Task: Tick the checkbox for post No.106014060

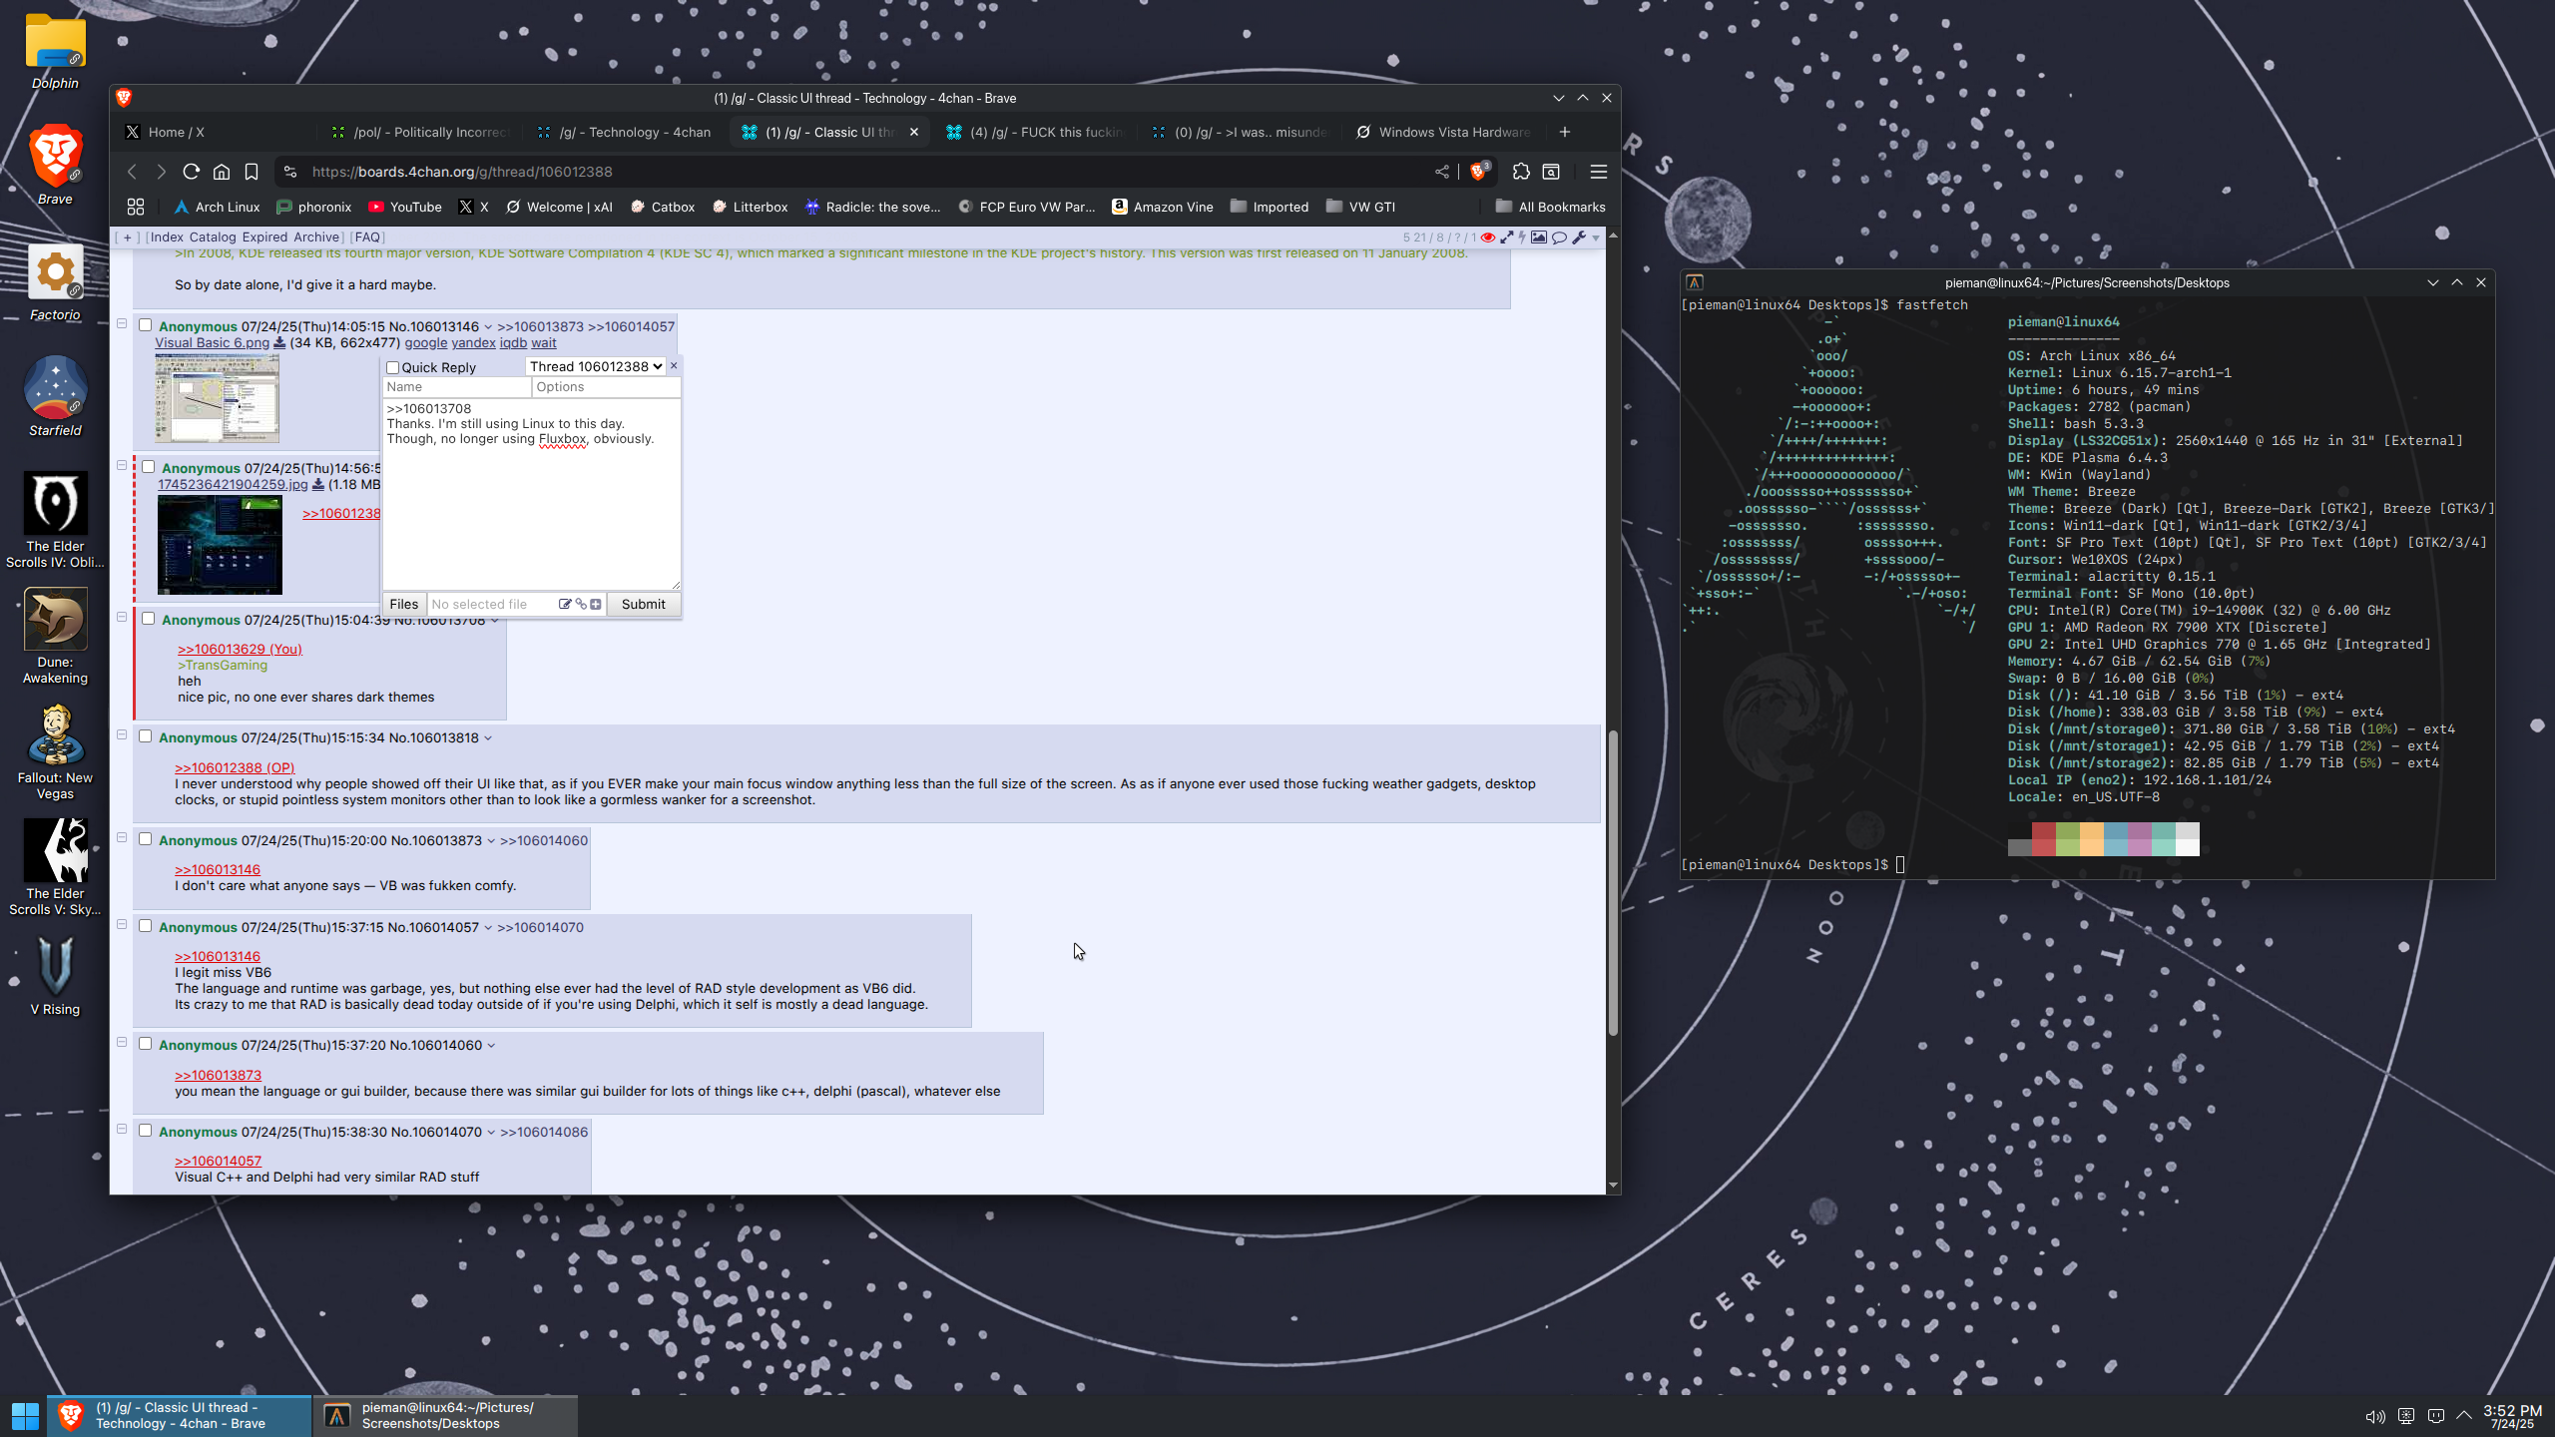Action: pos(145,1044)
